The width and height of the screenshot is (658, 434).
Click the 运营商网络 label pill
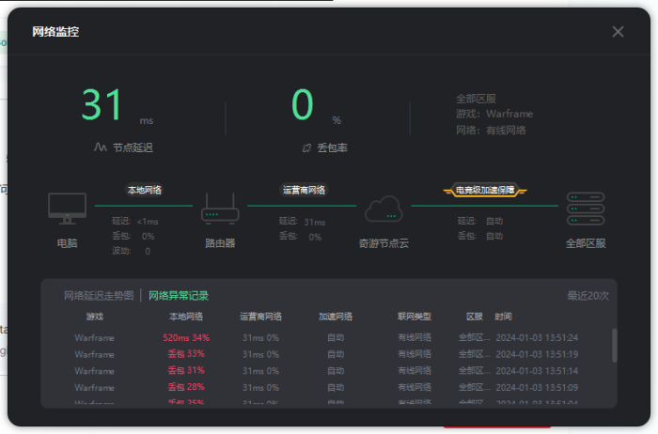pos(304,191)
